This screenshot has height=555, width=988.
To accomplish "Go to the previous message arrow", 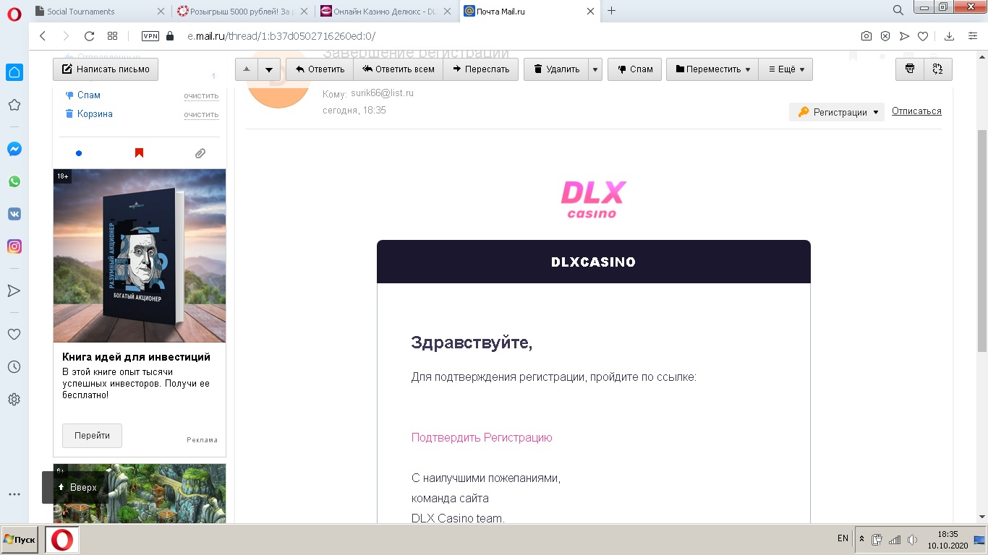I will [247, 69].
